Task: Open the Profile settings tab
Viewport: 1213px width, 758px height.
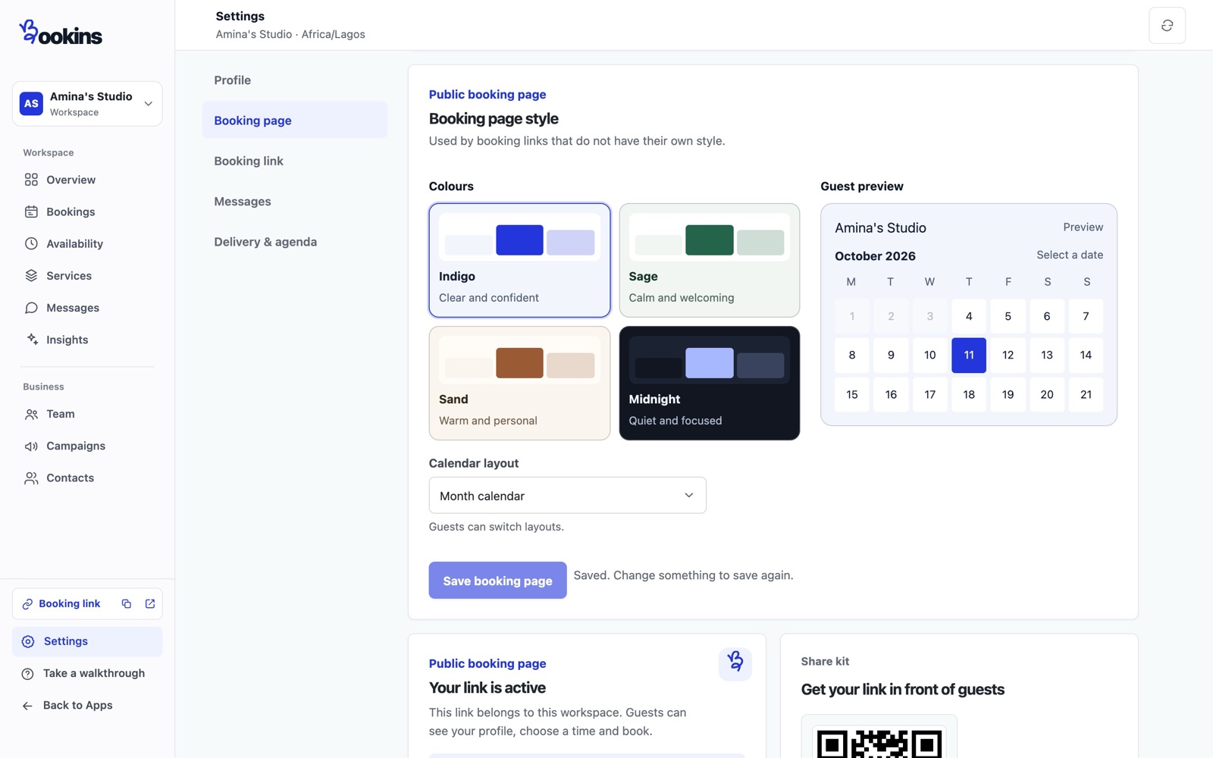Action: coord(294,80)
